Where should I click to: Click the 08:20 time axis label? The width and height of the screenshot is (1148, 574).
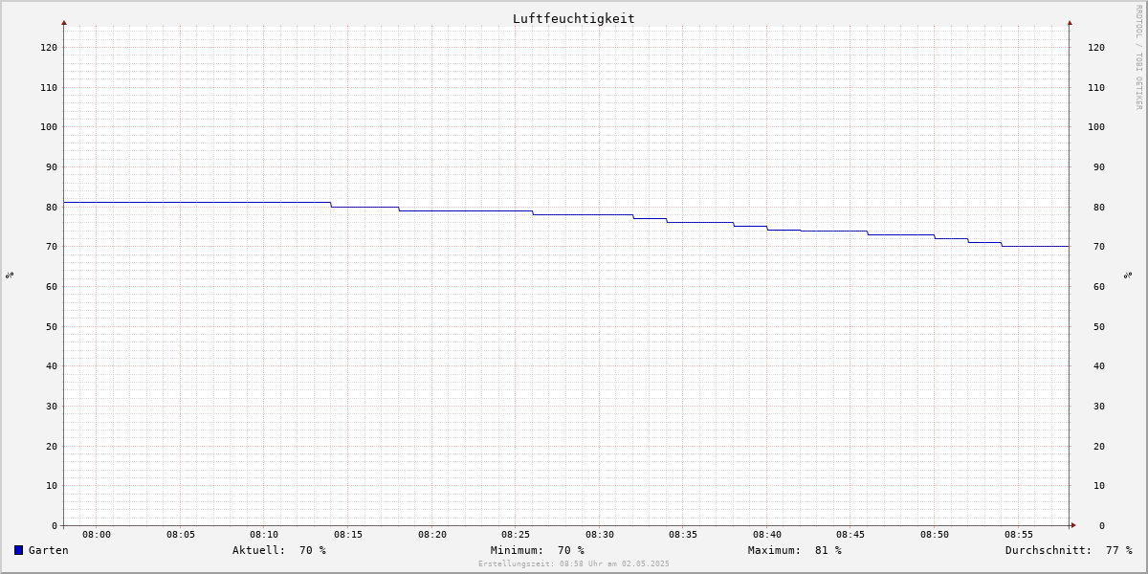coord(432,535)
